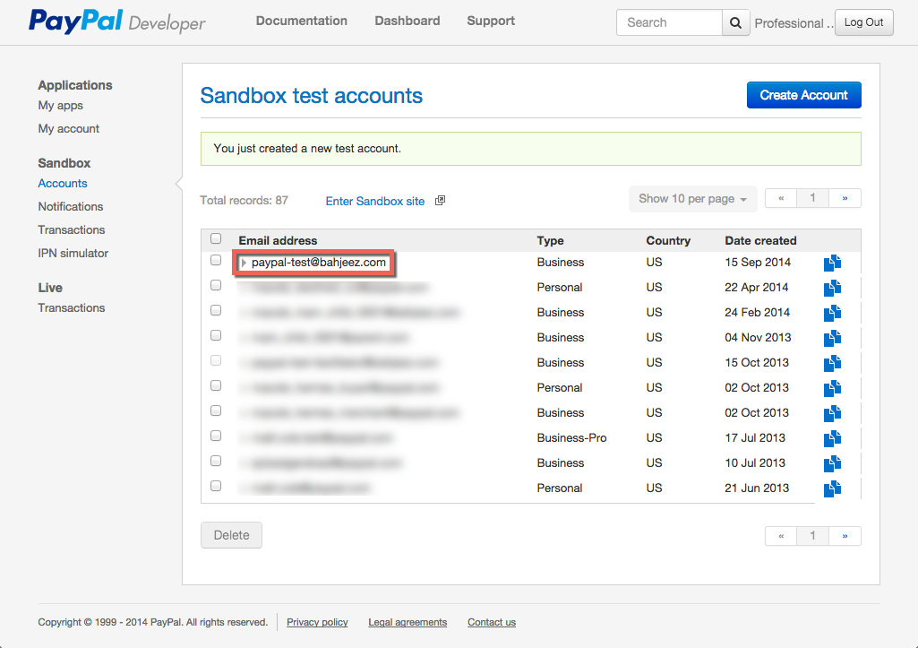The width and height of the screenshot is (918, 648).
Task: Open the Show 10 per page dropdown
Action: [692, 199]
